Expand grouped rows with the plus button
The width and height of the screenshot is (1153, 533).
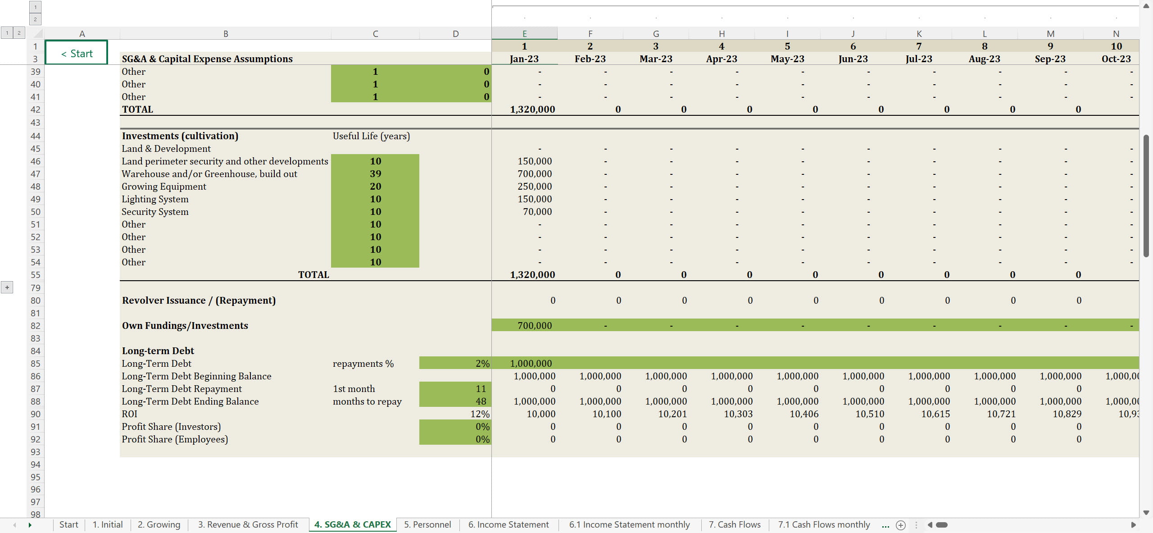pos(7,287)
